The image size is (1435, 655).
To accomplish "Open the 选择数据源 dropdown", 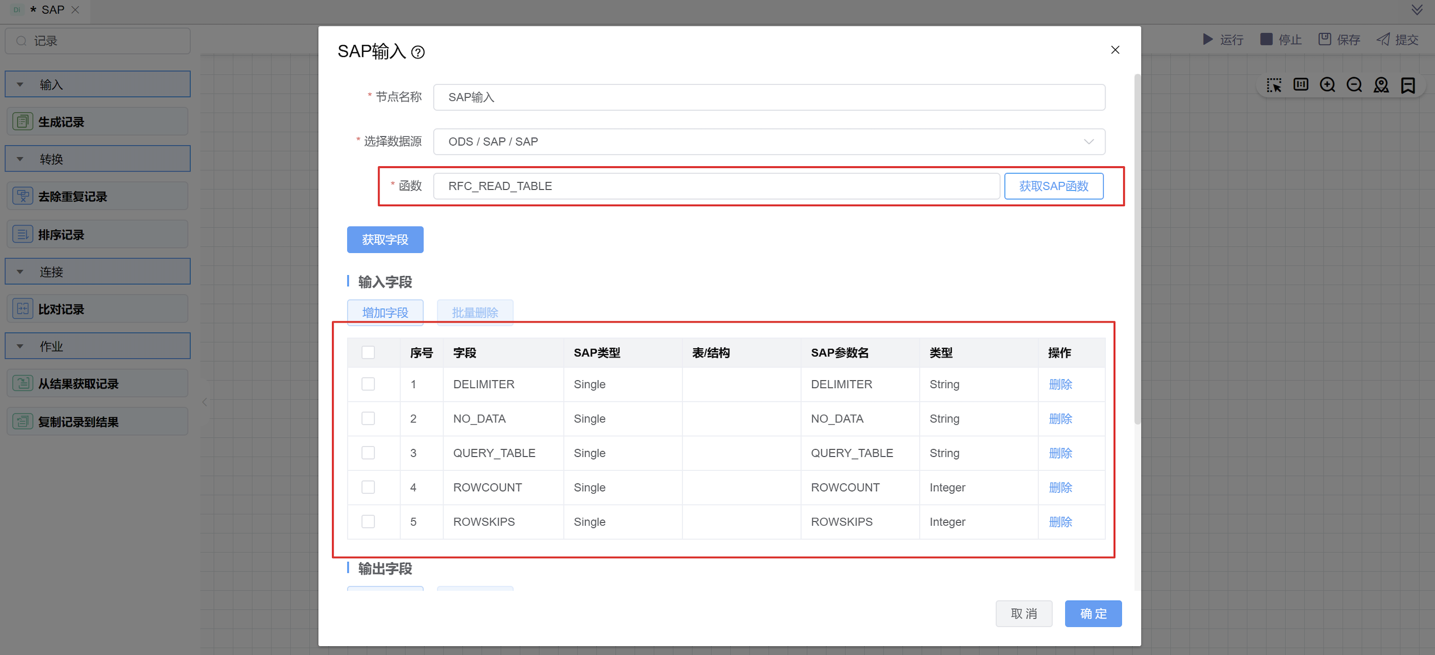I will click(769, 141).
